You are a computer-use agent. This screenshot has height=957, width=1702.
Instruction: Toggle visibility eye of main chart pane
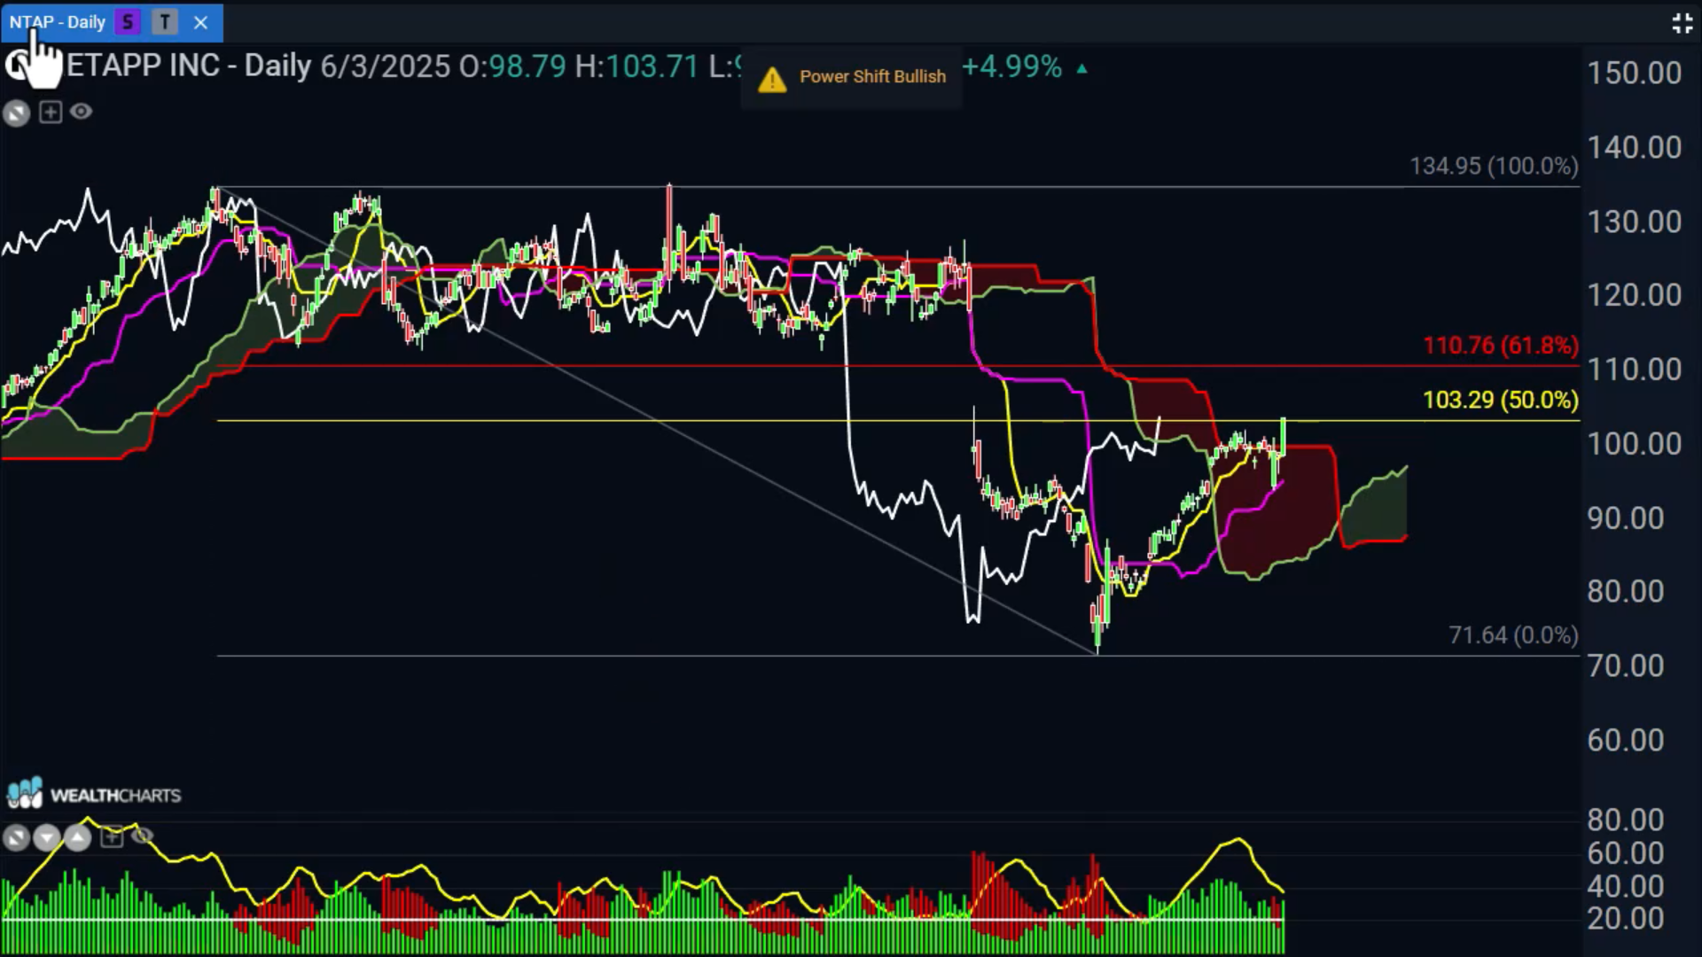point(81,112)
